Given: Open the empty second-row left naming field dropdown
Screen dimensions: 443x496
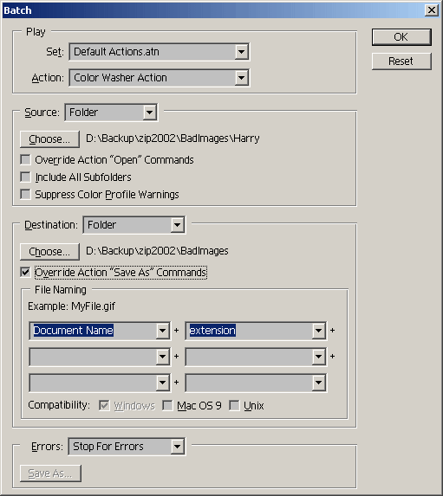Looking at the screenshot, I should coord(100,357).
